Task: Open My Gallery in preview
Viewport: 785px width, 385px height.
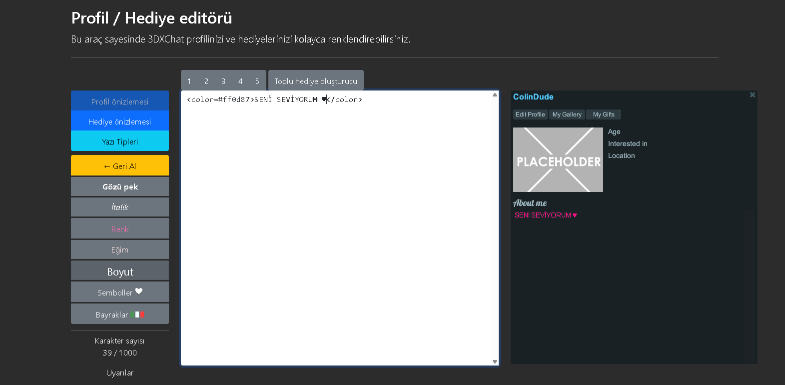Action: coord(567,114)
